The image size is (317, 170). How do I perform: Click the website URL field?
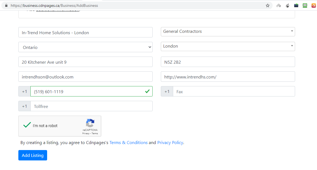point(228,77)
